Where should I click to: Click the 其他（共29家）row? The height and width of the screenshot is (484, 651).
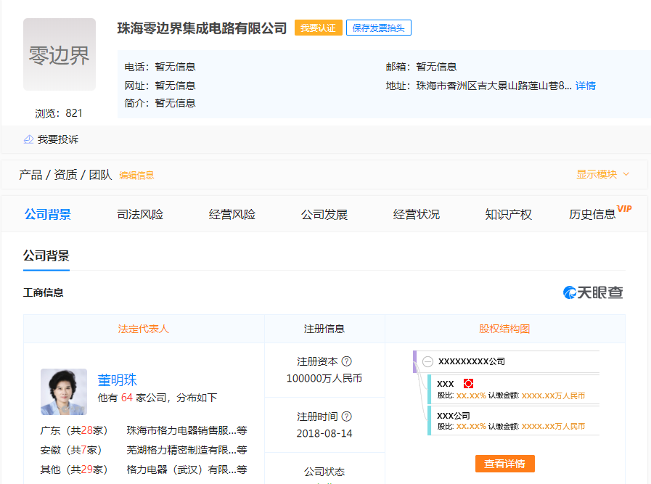[x=74, y=469]
